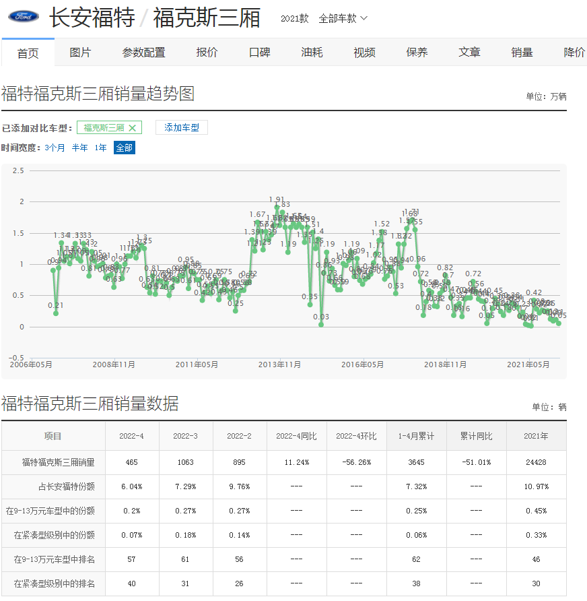Expand the 全部车款 dropdown
587x601 pixels.
point(343,18)
